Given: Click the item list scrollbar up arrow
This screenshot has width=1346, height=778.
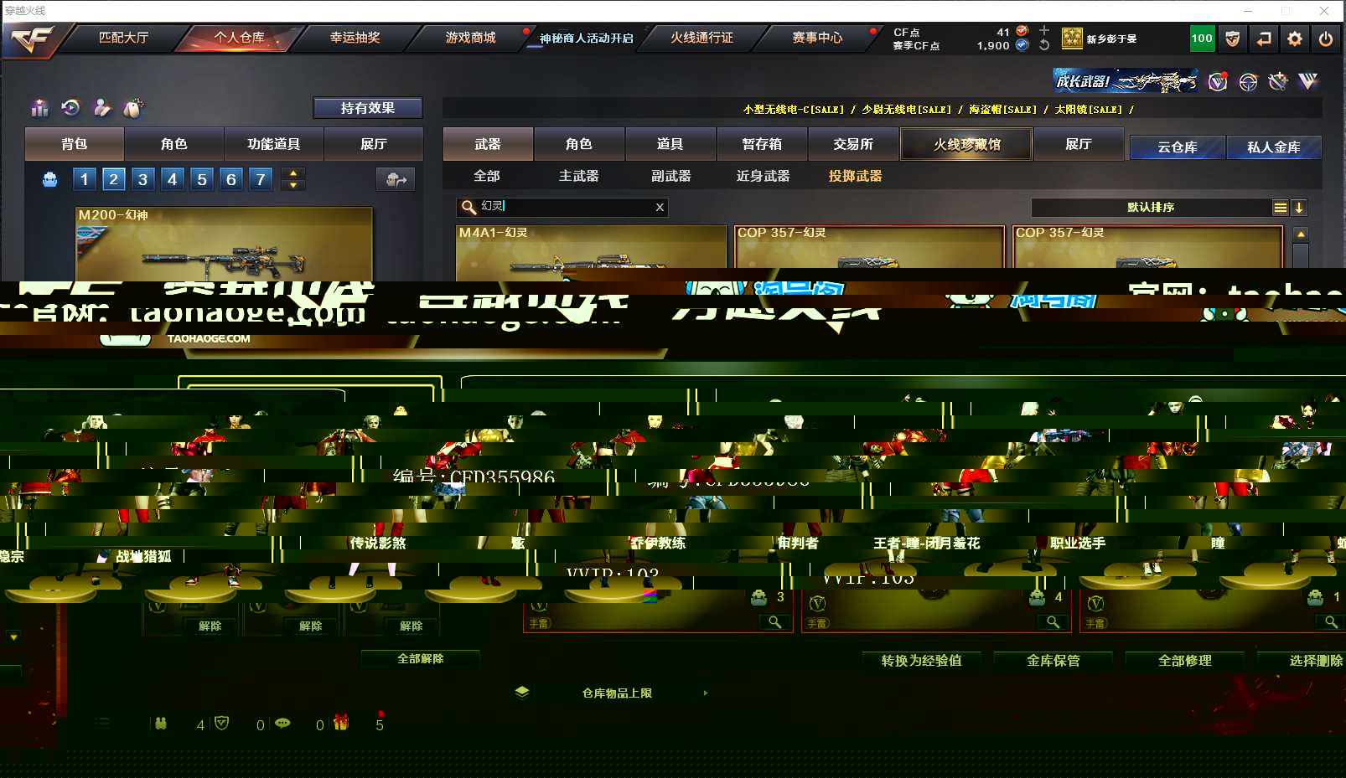Looking at the screenshot, I should click(1301, 234).
